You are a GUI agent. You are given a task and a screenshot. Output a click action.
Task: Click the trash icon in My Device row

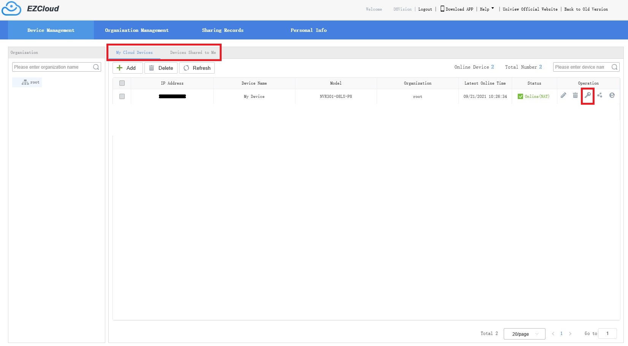575,95
